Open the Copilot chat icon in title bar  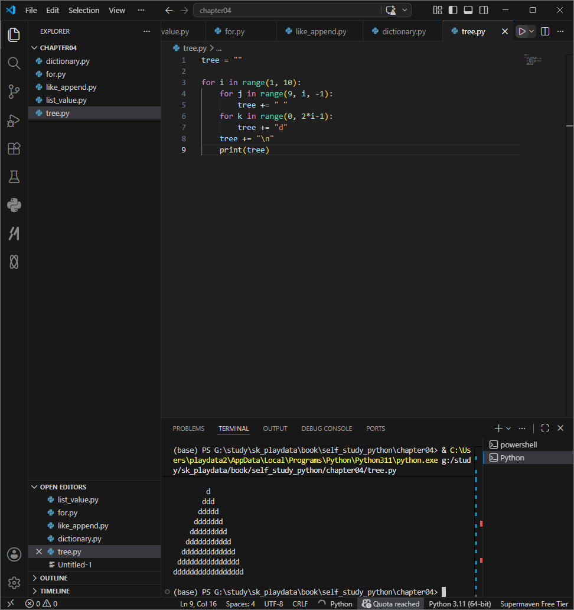[x=390, y=11]
